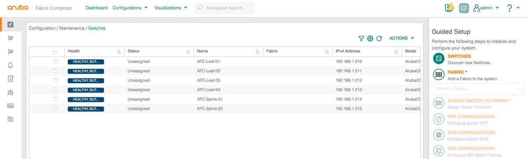This screenshot has height=159, width=528.
Task: Refresh the switches table
Action: [x=379, y=39]
